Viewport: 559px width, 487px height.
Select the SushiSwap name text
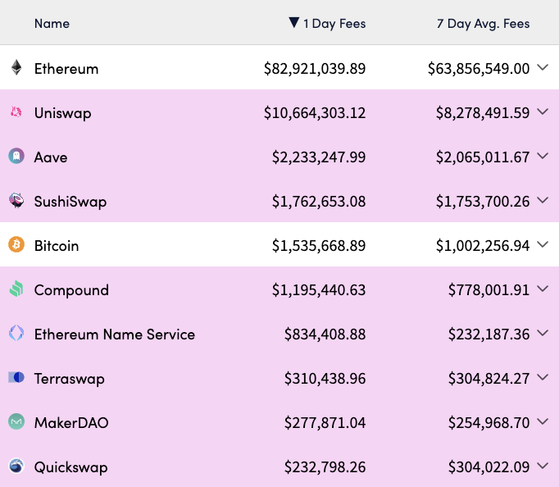70,202
